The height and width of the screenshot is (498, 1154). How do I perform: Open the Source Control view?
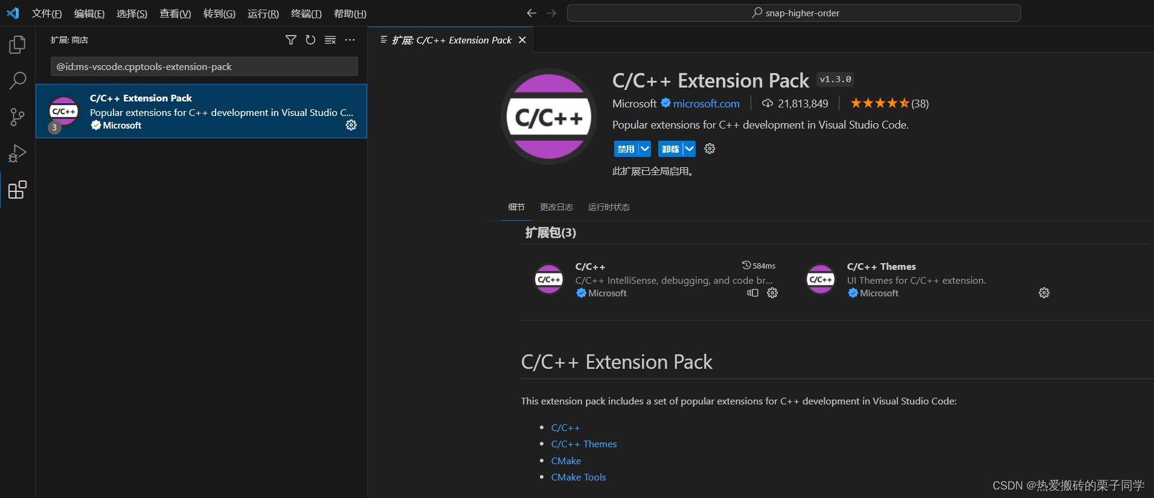coord(18,117)
